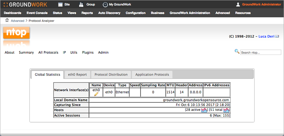284x136 pixels.
Task: Open the Business menu
Action: (158, 13)
